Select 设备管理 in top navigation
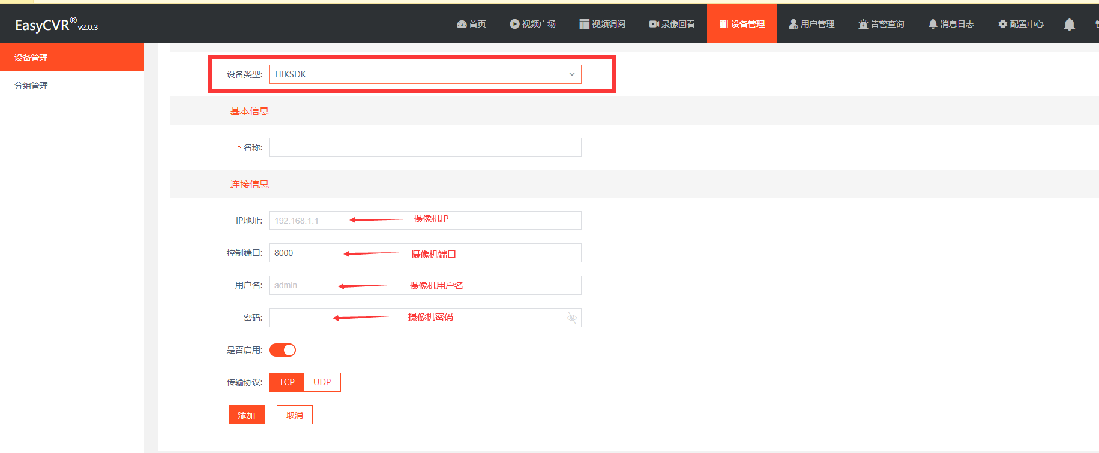The width and height of the screenshot is (1099, 453). pyautogui.click(x=742, y=24)
